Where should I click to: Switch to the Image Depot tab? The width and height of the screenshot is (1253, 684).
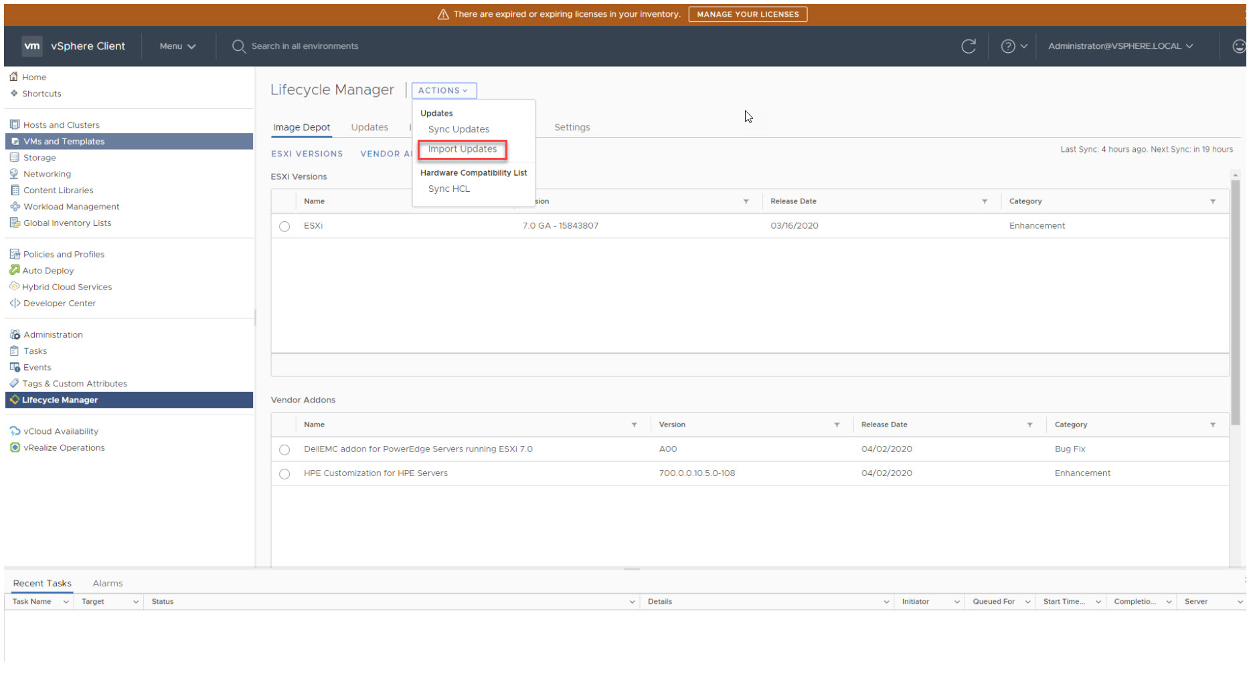[301, 128]
